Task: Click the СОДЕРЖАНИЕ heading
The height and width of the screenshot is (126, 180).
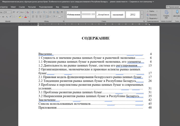Action: tap(96, 38)
